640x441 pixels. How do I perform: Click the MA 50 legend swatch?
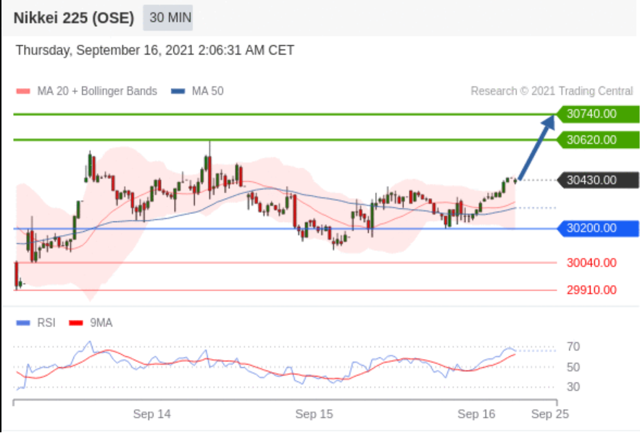tap(178, 91)
